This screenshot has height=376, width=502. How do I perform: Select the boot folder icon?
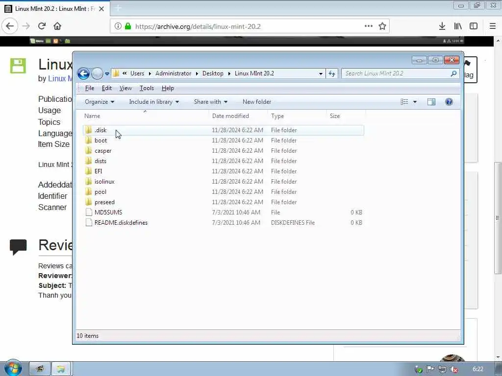89,141
